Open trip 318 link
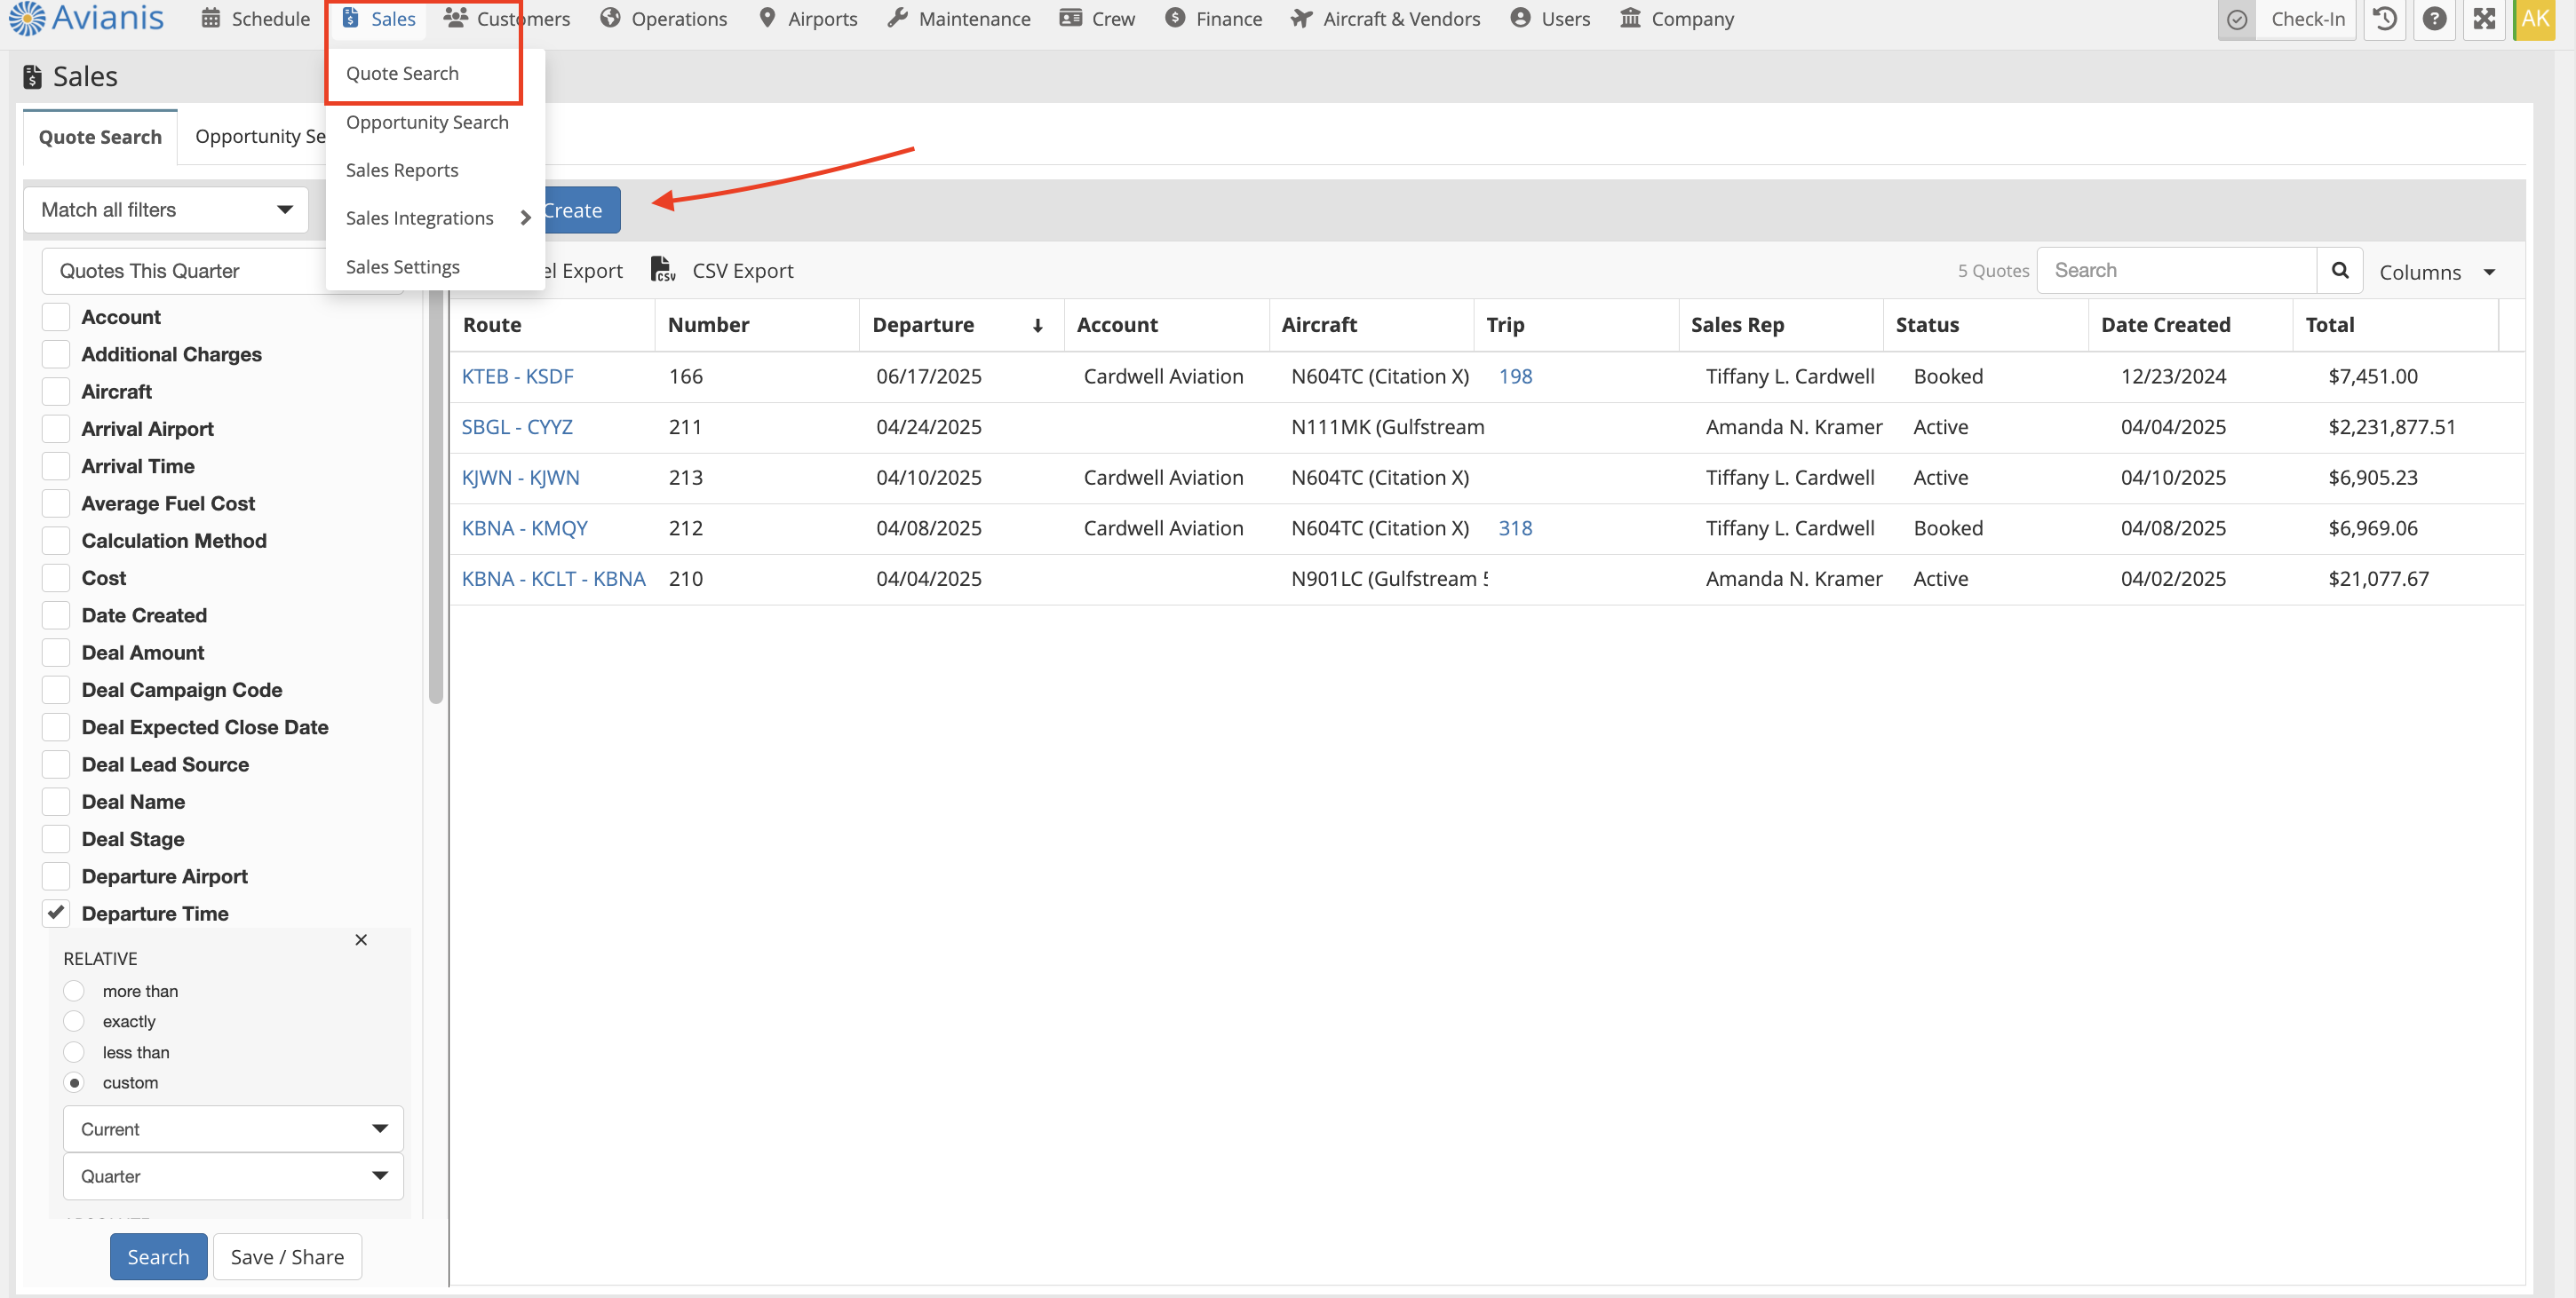 1515,527
